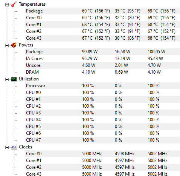Select the IA Cores power row
Image resolution: width=180 pixels, height=176 pixels.
coord(102,59)
